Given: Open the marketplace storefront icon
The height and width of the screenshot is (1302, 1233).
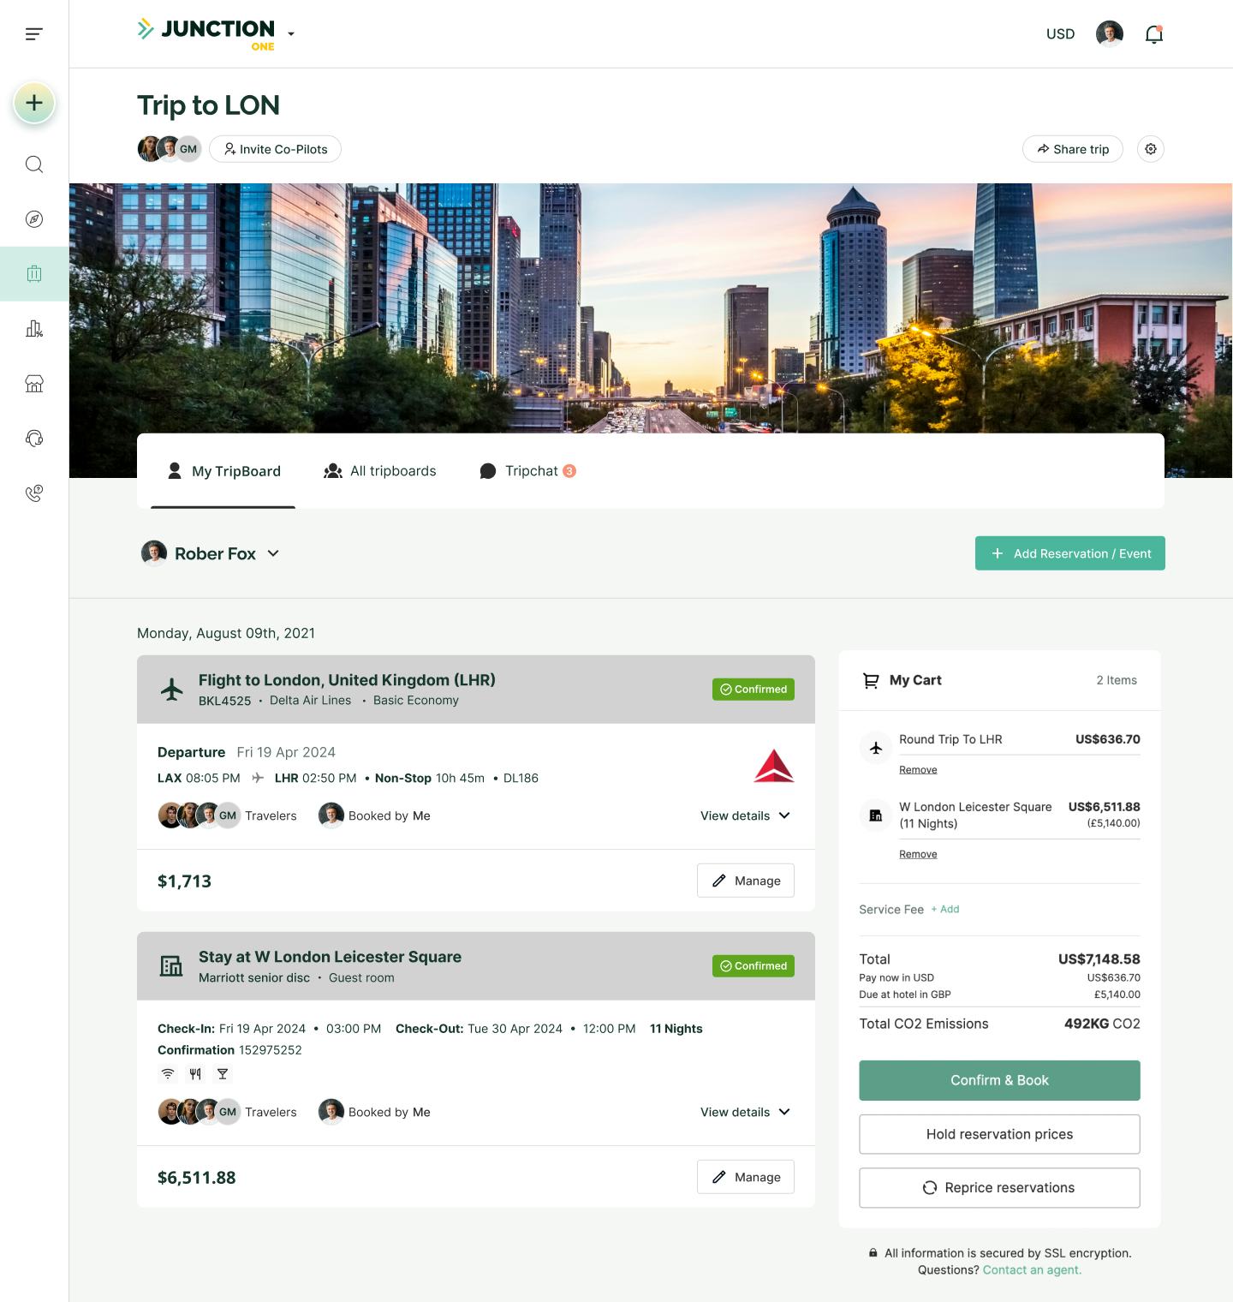Looking at the screenshot, I should point(33,384).
